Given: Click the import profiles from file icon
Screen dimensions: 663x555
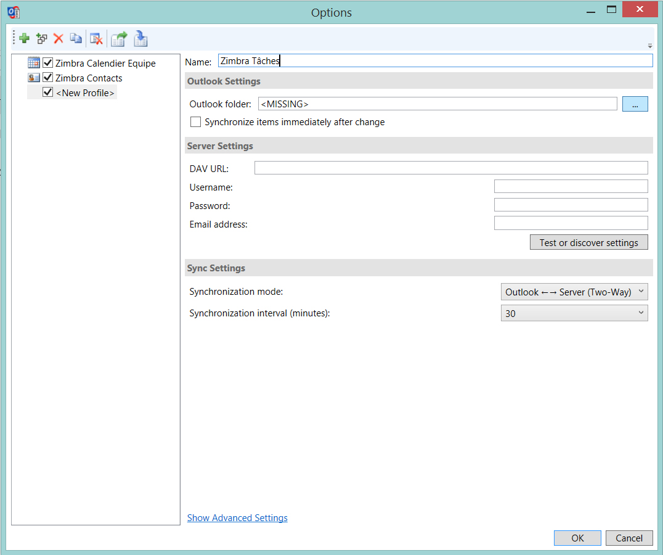Looking at the screenshot, I should 140,39.
